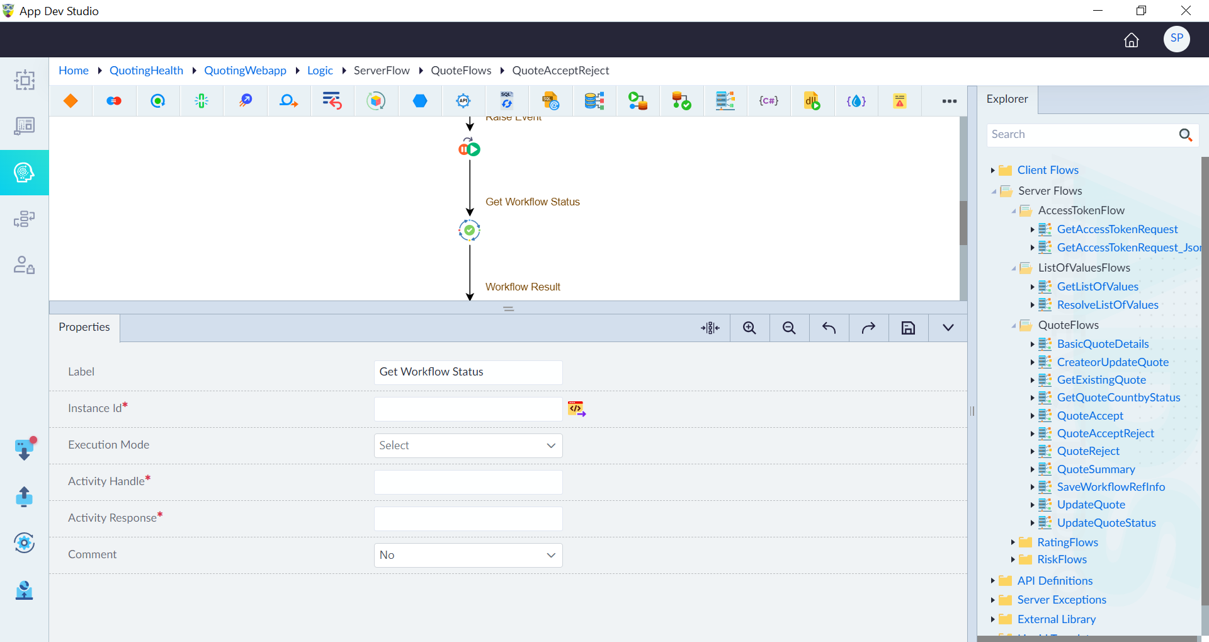Open Logic in the breadcrumb

pyautogui.click(x=320, y=71)
